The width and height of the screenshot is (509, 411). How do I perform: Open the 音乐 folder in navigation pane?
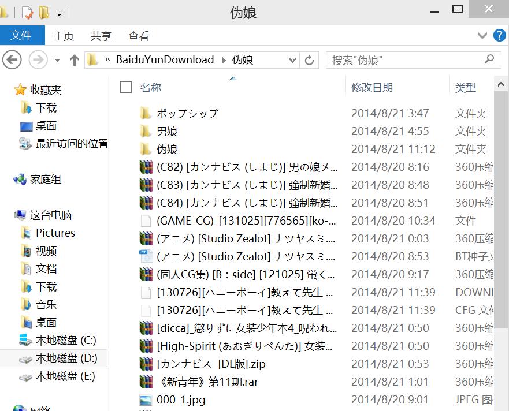coord(46,304)
